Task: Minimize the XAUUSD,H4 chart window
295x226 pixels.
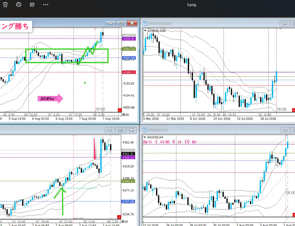Action: [285, 130]
